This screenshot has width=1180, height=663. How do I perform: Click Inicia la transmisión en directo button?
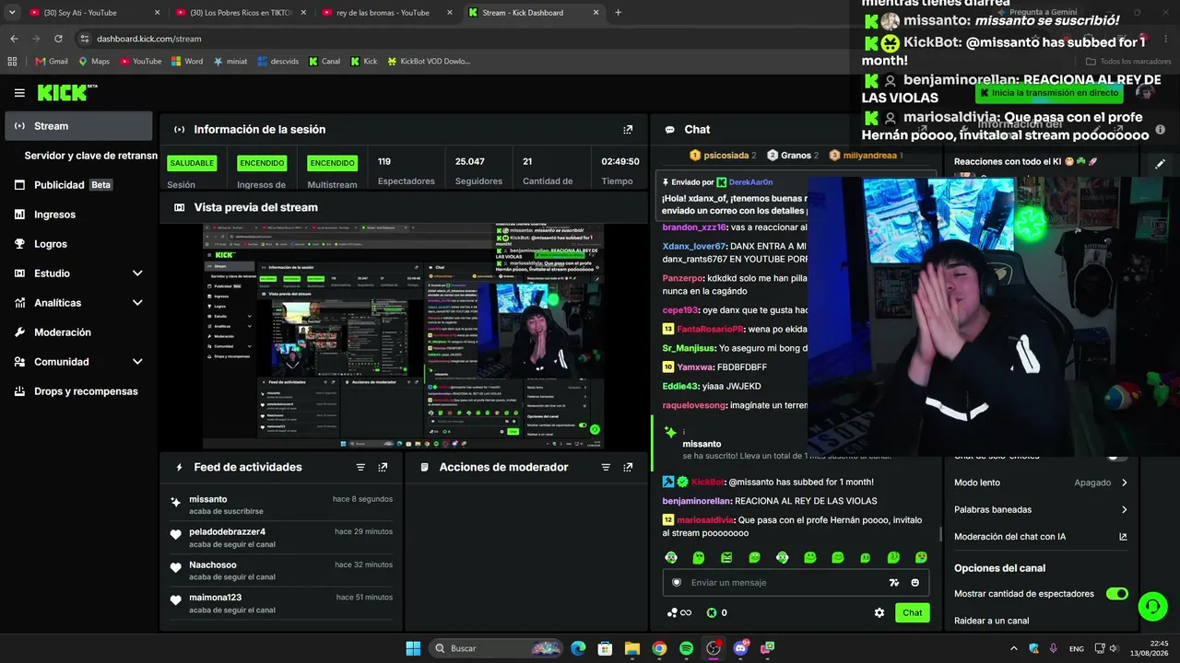click(x=1050, y=93)
